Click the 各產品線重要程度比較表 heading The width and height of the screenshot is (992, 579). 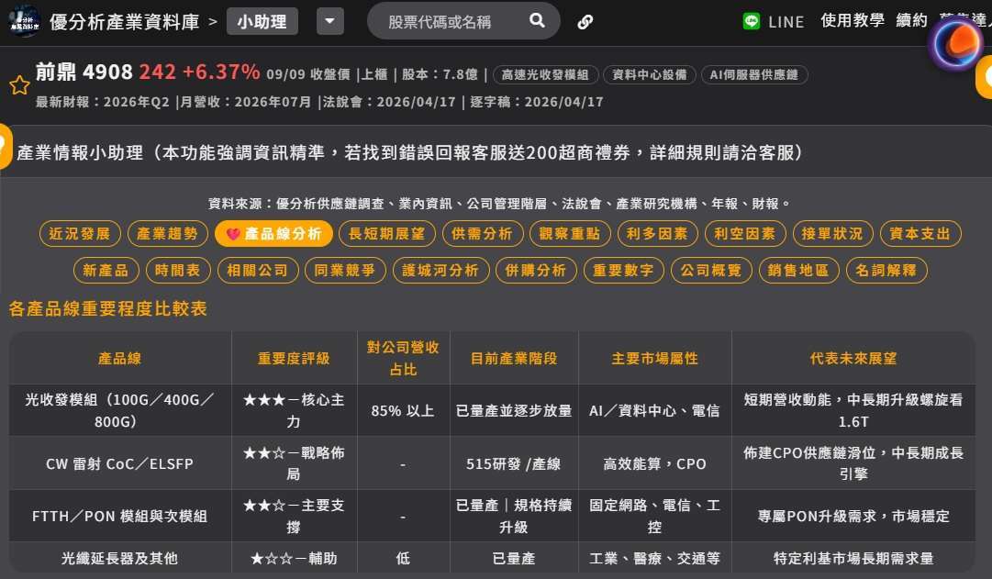click(107, 309)
